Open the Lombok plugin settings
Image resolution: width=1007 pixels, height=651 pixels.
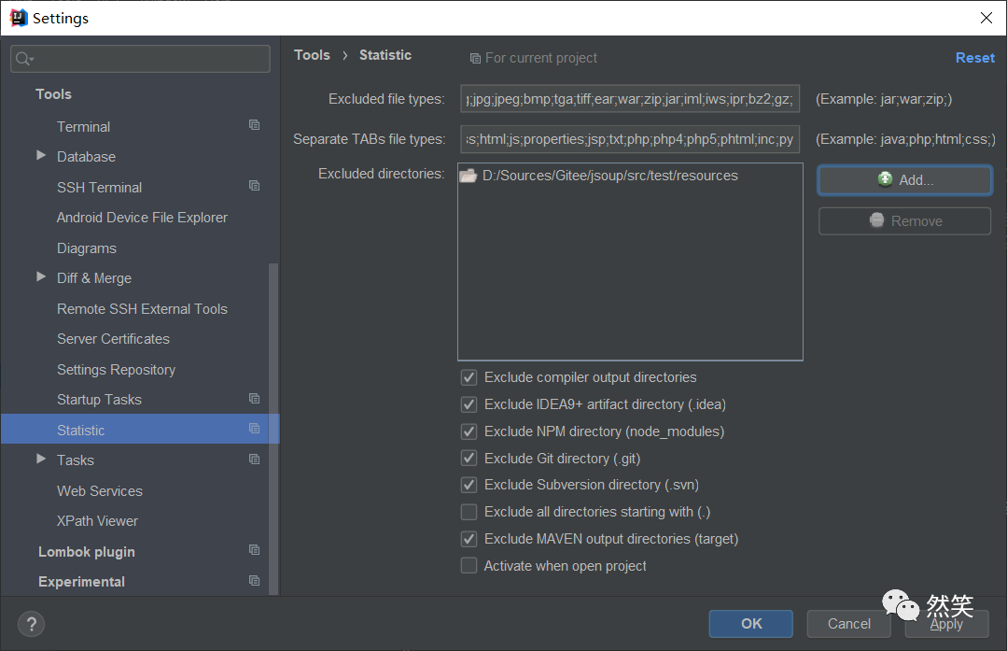tap(87, 552)
